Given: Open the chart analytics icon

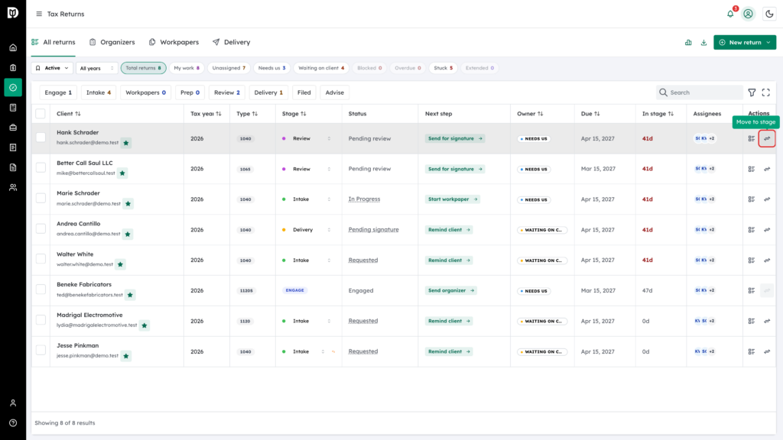Looking at the screenshot, I should [x=688, y=43].
